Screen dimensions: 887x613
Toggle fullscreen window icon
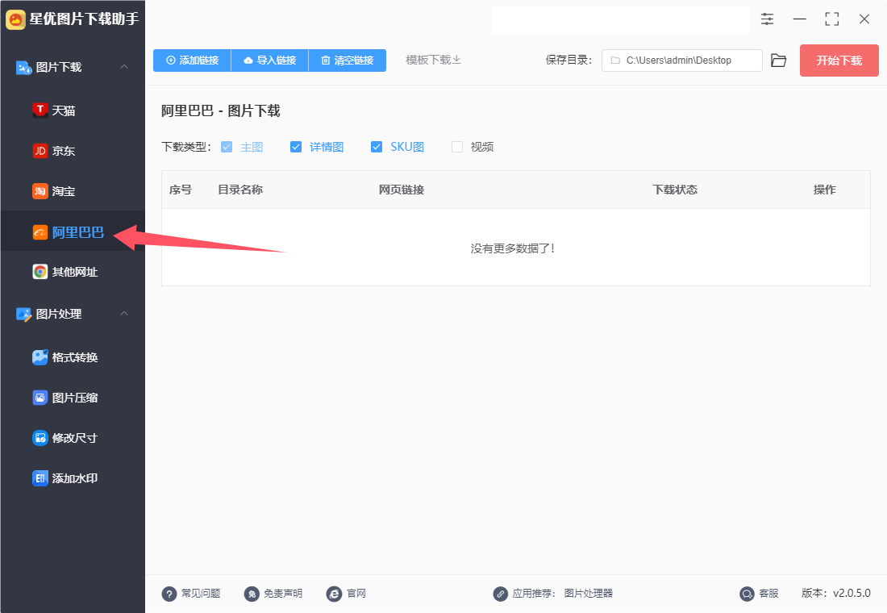pyautogui.click(x=831, y=19)
